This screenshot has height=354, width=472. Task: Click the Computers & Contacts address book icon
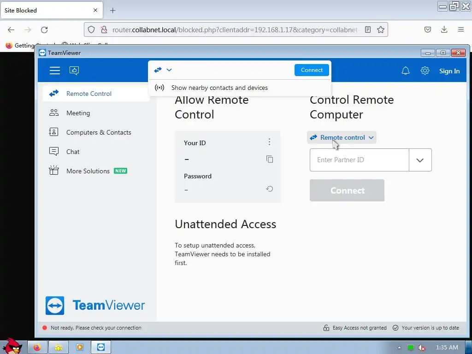coord(54,132)
